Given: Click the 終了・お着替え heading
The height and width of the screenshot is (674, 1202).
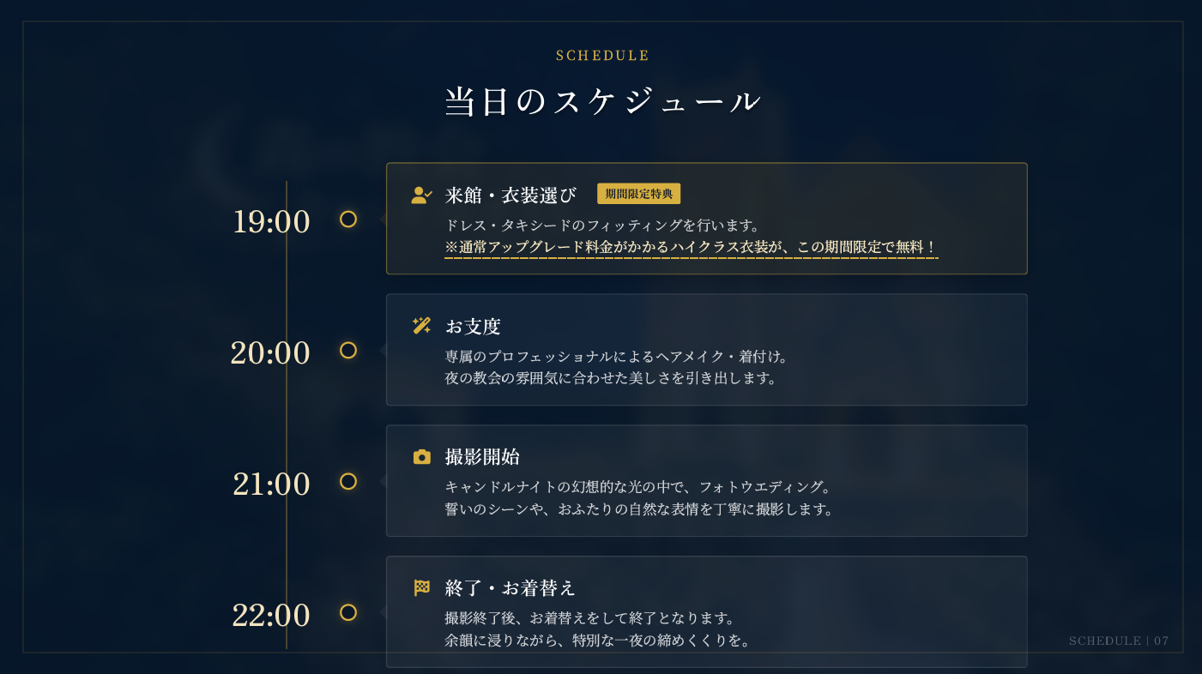Looking at the screenshot, I should 510,588.
